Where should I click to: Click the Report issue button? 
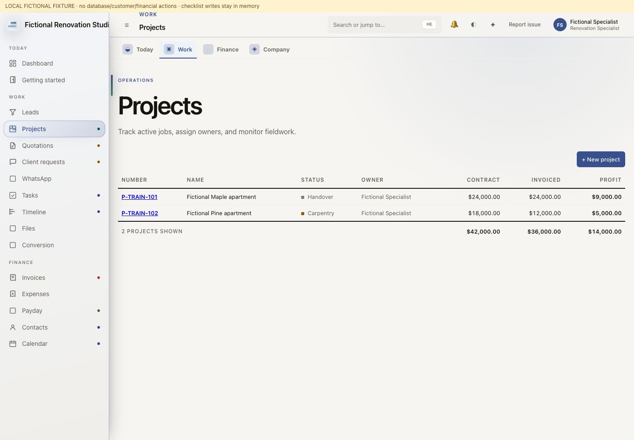point(524,25)
